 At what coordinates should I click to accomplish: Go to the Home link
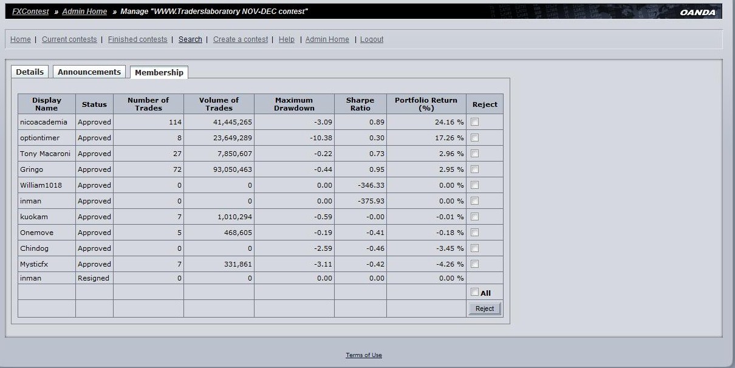point(21,39)
